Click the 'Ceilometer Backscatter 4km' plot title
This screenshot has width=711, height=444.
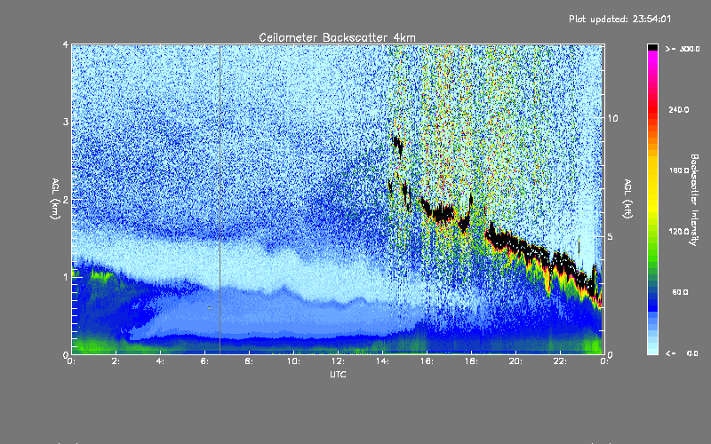[337, 37]
